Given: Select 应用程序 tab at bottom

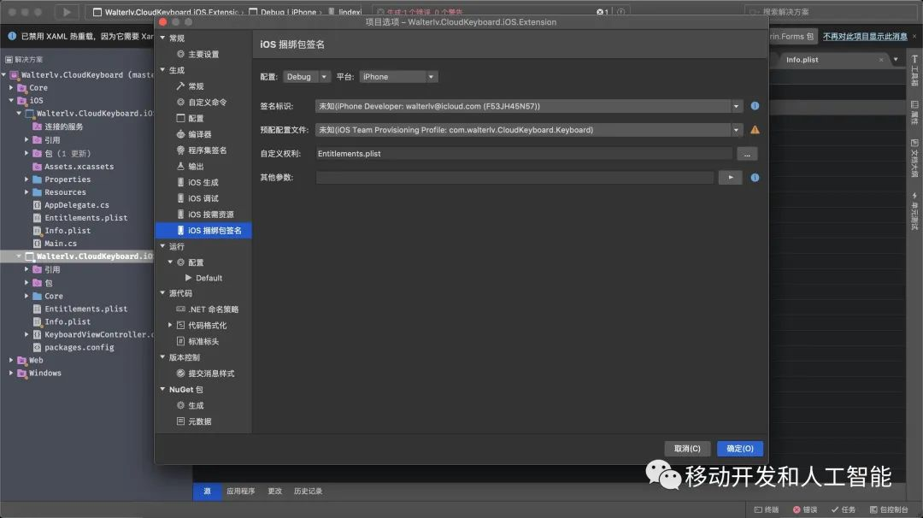Looking at the screenshot, I should click(x=241, y=491).
